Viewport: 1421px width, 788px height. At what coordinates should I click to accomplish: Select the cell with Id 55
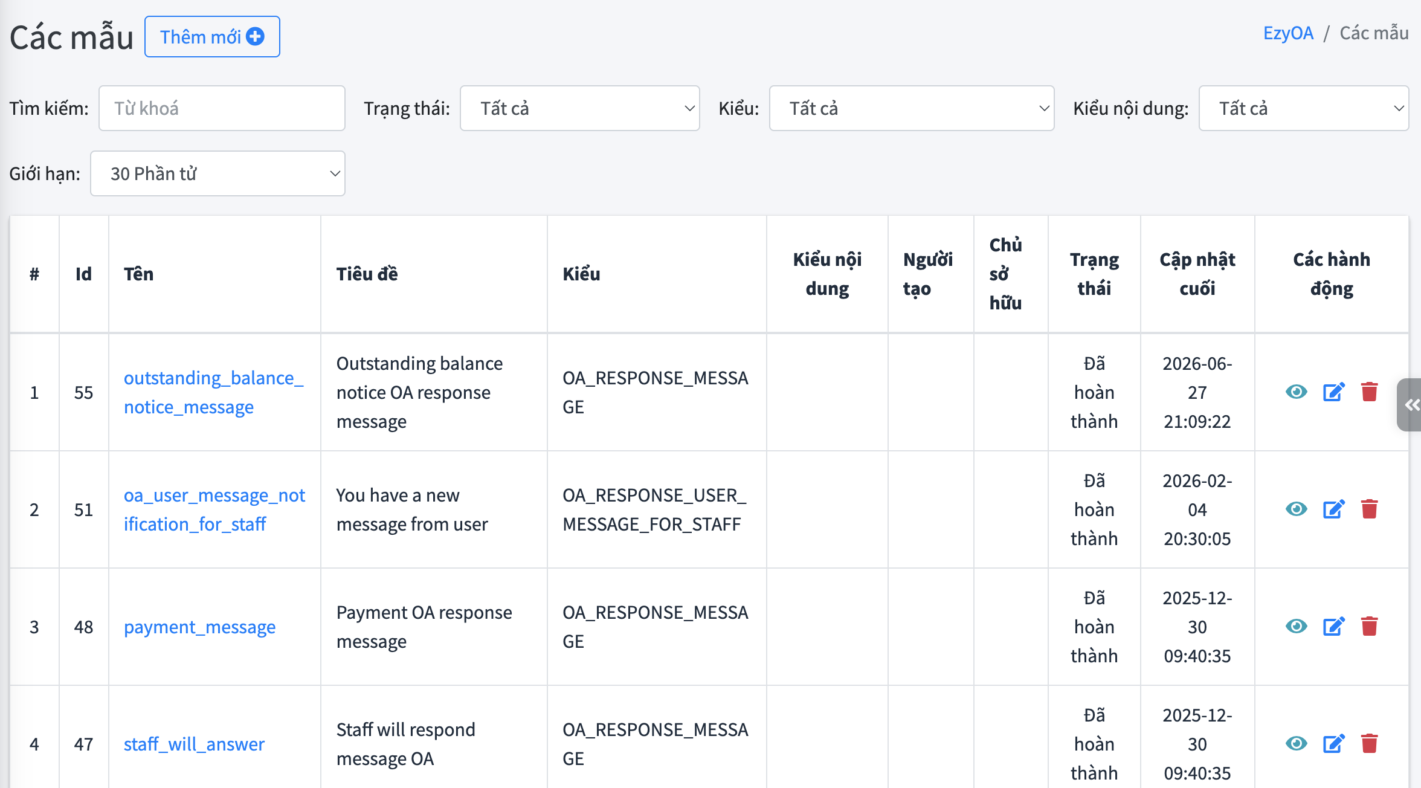tap(83, 392)
